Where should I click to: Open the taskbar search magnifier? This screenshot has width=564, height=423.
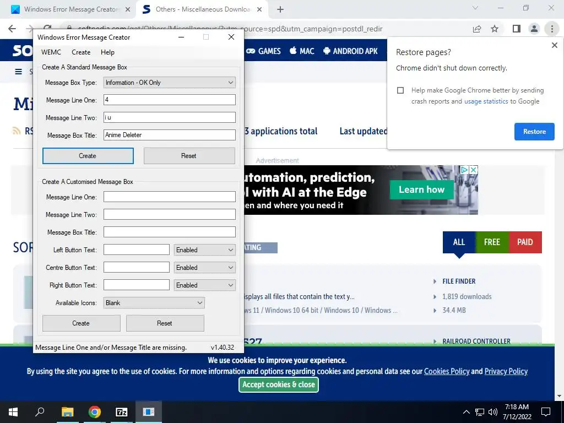point(40,411)
